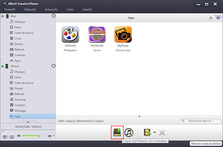The image size is (223, 147).
Task: Click the playback progress seek bar
Action: click(28, 130)
